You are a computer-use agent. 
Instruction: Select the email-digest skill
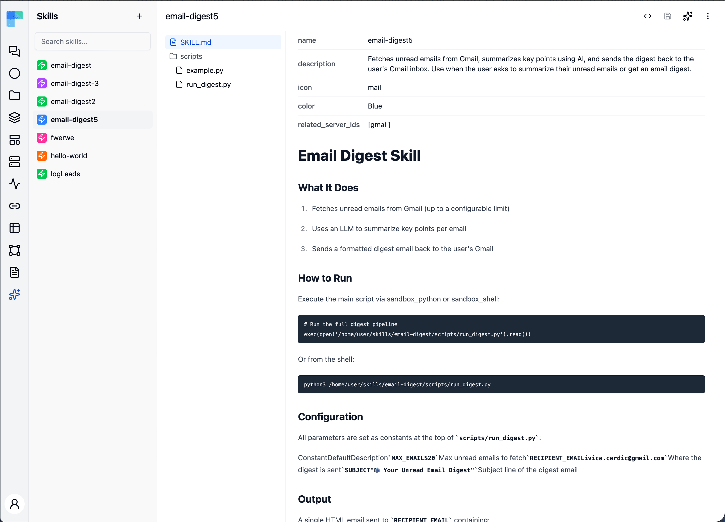coord(92,65)
